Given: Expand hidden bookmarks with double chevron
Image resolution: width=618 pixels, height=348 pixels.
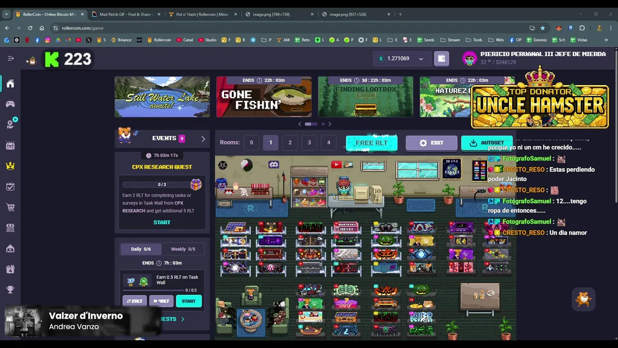Looking at the screenshot, I should pyautogui.click(x=606, y=40).
